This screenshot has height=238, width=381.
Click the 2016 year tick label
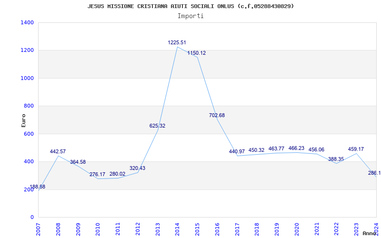point(217,229)
